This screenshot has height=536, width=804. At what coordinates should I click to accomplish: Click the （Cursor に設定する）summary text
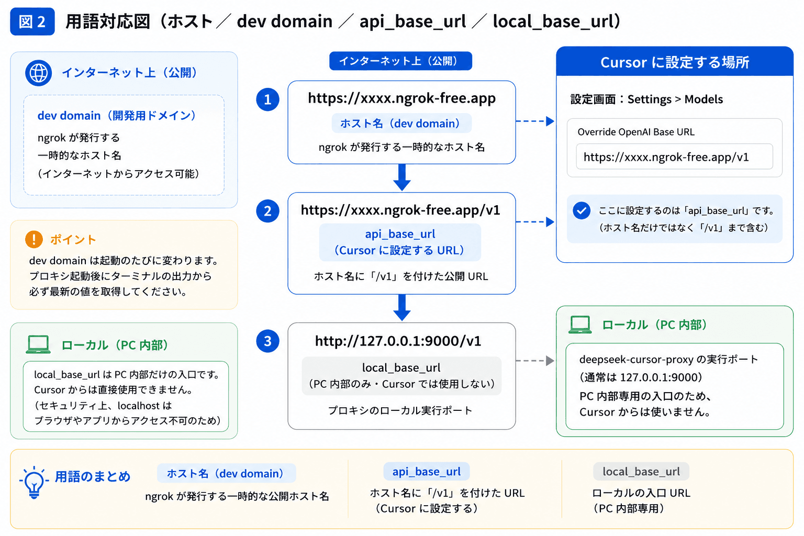(426, 509)
